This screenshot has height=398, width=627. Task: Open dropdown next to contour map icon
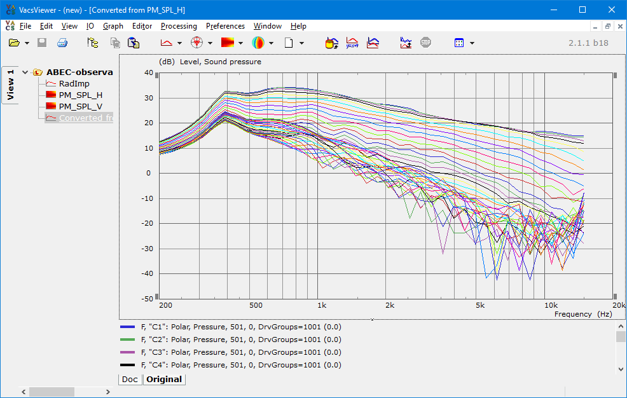240,43
